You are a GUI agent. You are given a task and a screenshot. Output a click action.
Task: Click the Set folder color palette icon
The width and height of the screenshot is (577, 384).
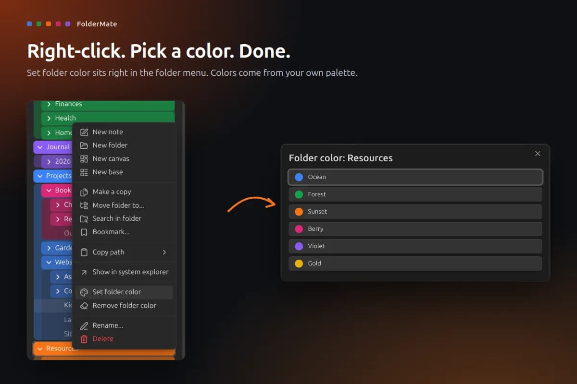point(84,292)
